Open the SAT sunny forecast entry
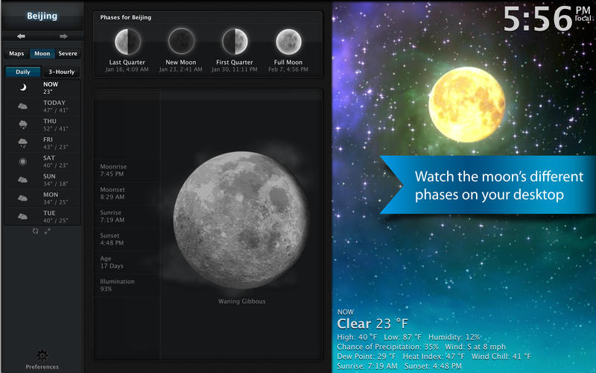Viewport: 596px width, 373px height. [42, 161]
